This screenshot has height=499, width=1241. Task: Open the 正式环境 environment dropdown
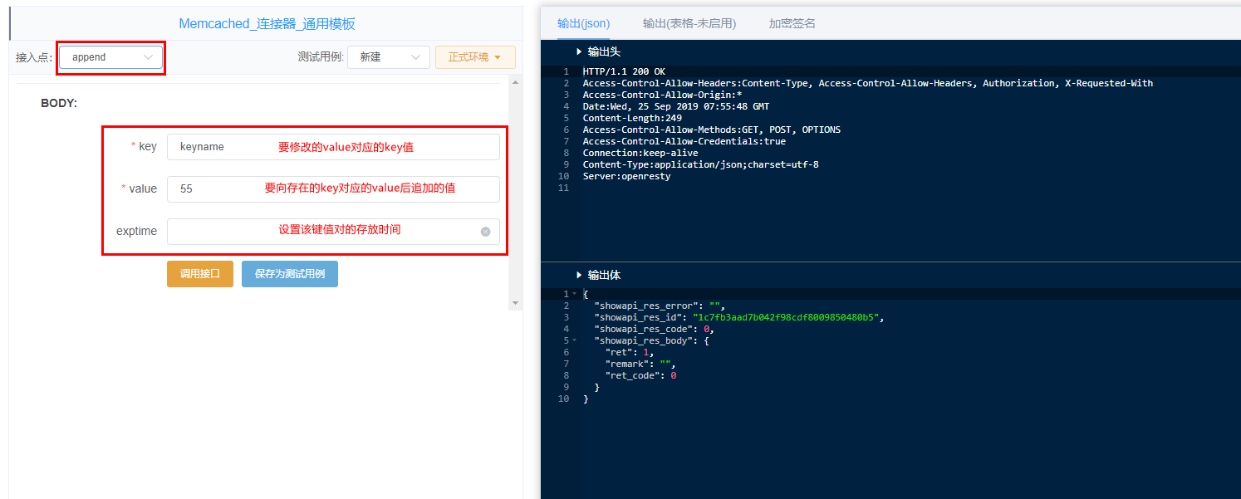[475, 57]
